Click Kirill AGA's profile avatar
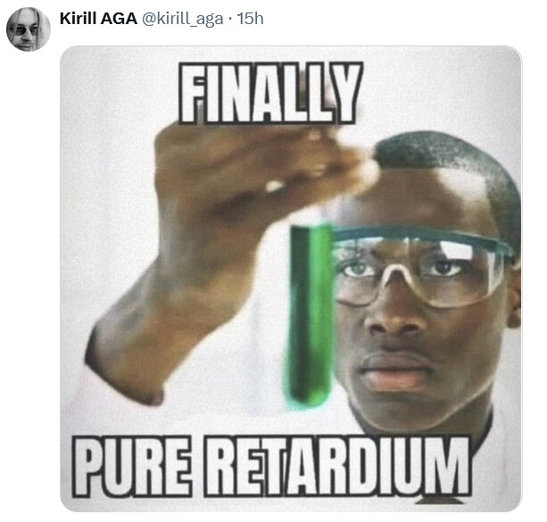Image resolution: width=547 pixels, height=522 pixels. point(29,29)
